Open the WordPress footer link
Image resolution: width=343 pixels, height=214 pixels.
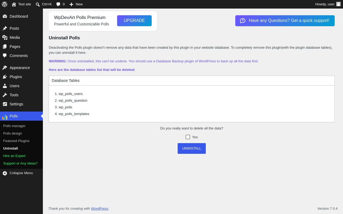pos(100,209)
